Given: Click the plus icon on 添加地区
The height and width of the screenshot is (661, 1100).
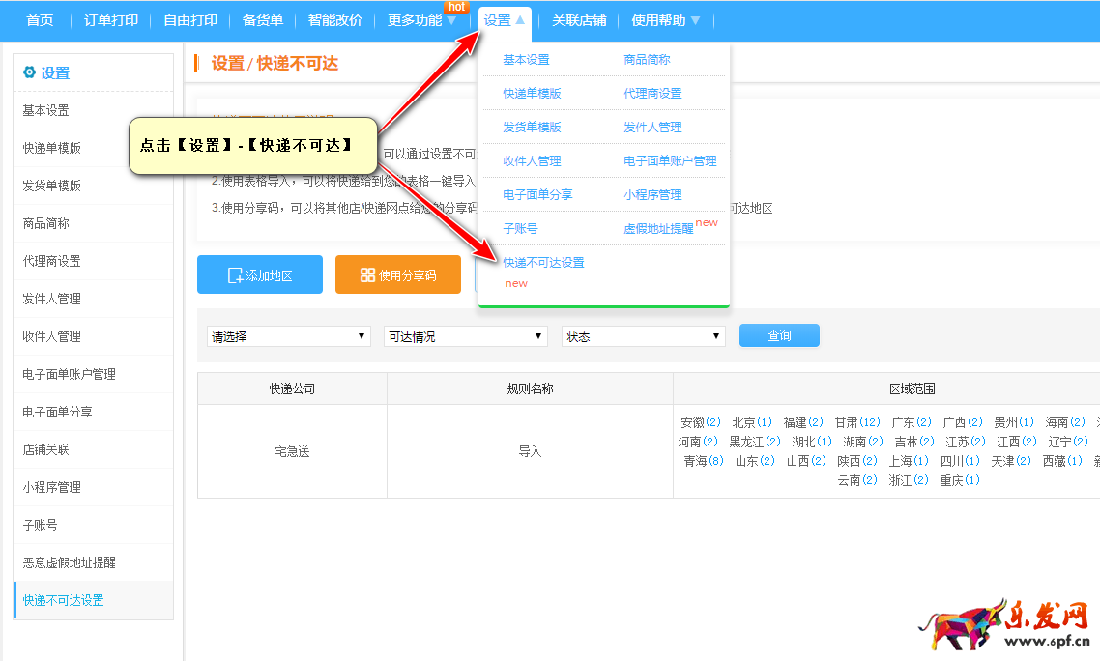Looking at the screenshot, I should pos(235,275).
